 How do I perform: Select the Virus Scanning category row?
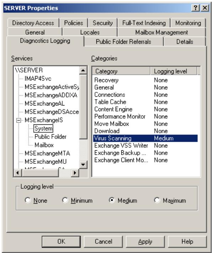[145, 138]
